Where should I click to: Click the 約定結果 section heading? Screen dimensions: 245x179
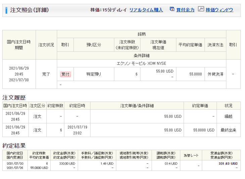(x=14, y=146)
